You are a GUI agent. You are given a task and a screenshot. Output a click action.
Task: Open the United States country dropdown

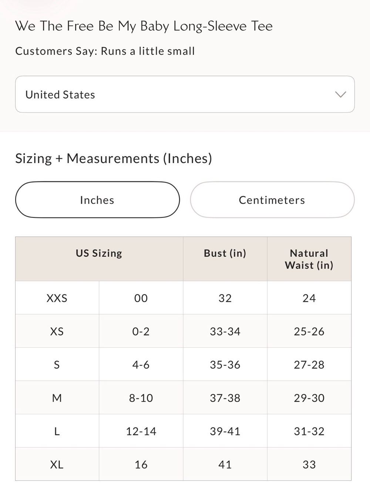tap(185, 94)
